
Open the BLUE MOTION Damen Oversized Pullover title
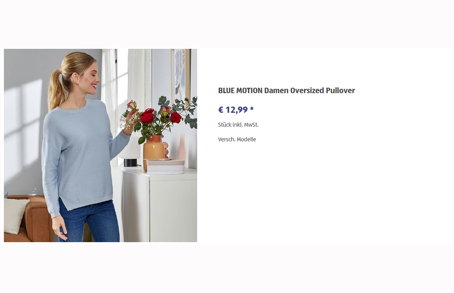tap(286, 91)
